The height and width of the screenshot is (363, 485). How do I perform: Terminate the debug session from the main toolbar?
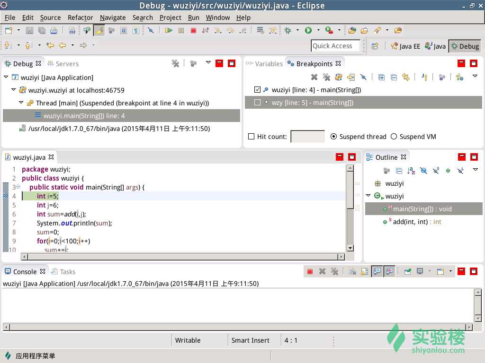coord(193,30)
